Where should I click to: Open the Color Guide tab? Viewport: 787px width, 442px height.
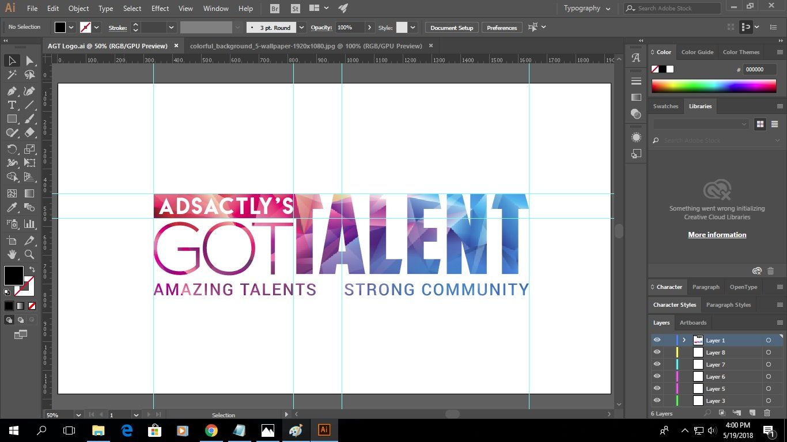(697, 52)
